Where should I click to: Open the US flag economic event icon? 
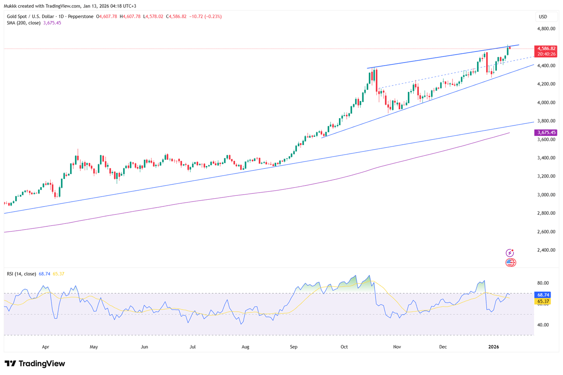point(510,262)
